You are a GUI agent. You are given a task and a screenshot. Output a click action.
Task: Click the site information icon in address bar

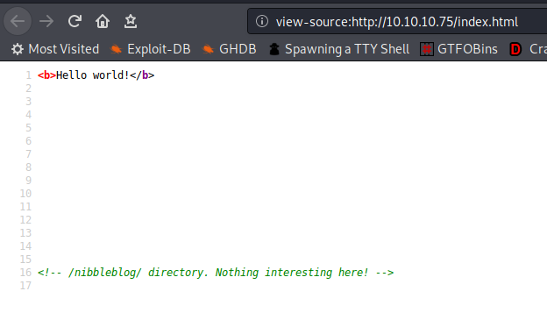262,22
